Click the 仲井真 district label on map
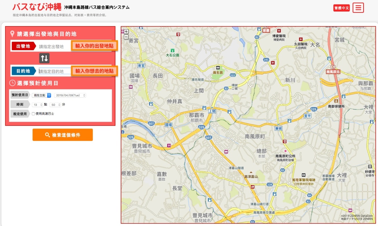Viewport: 378px width, 226px height. point(175,101)
